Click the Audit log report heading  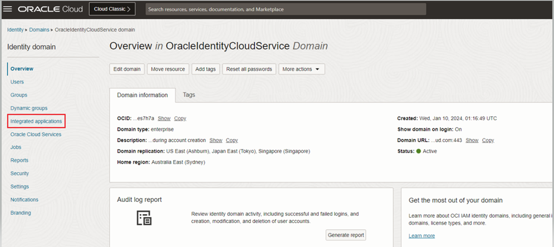(139, 200)
